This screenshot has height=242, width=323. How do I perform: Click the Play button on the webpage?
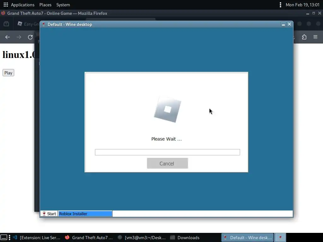pyautogui.click(x=8, y=73)
